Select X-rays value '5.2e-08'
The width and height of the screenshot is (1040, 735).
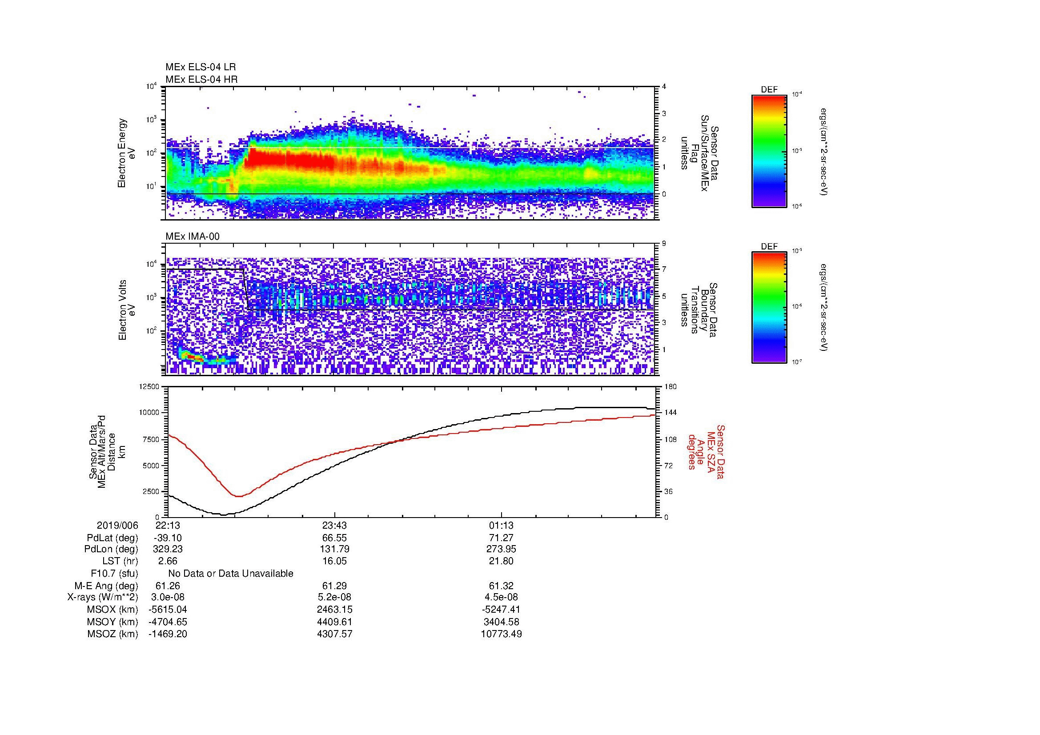335,597
